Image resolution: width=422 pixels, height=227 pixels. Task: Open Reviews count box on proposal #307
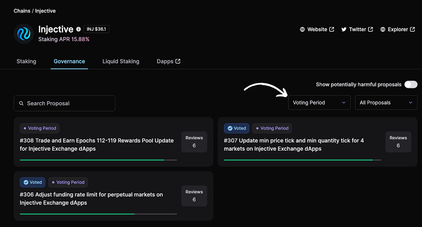tap(398, 142)
